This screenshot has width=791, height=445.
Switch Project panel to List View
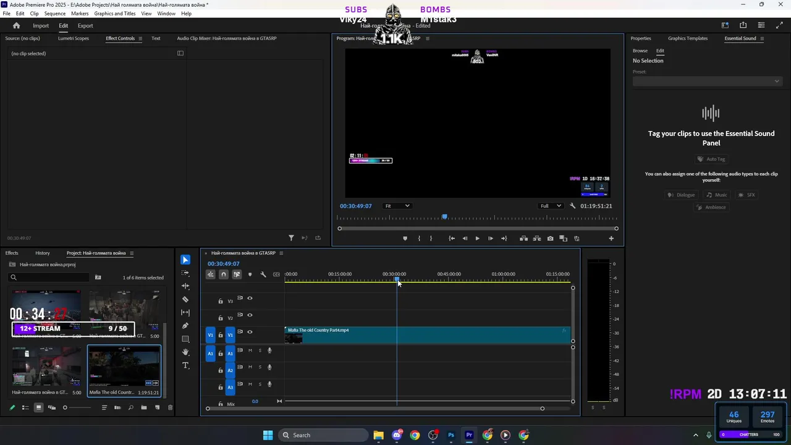[x=25, y=407]
